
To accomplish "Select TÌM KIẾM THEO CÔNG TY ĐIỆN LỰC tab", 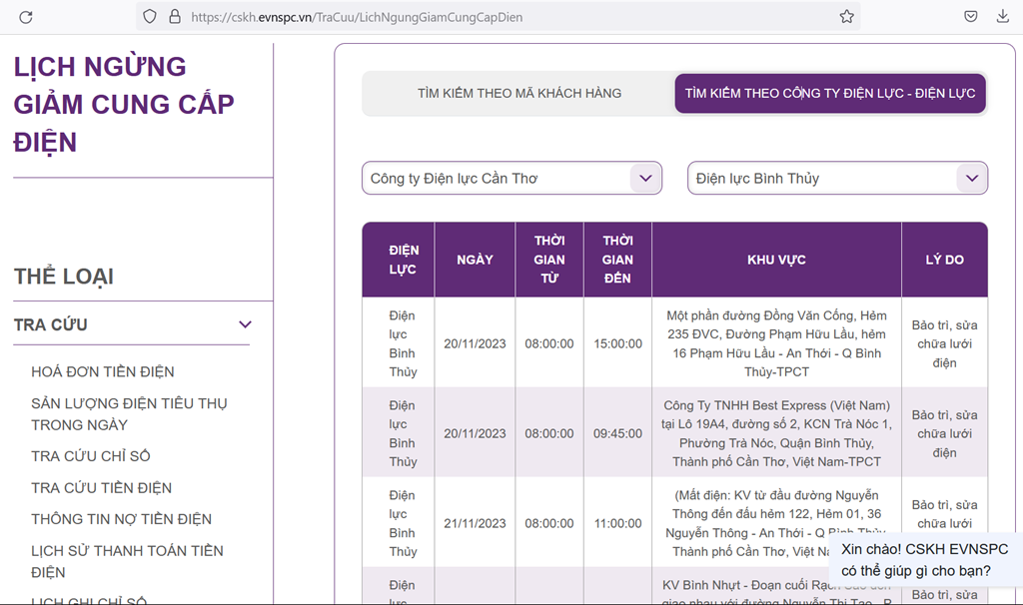I will (830, 93).
